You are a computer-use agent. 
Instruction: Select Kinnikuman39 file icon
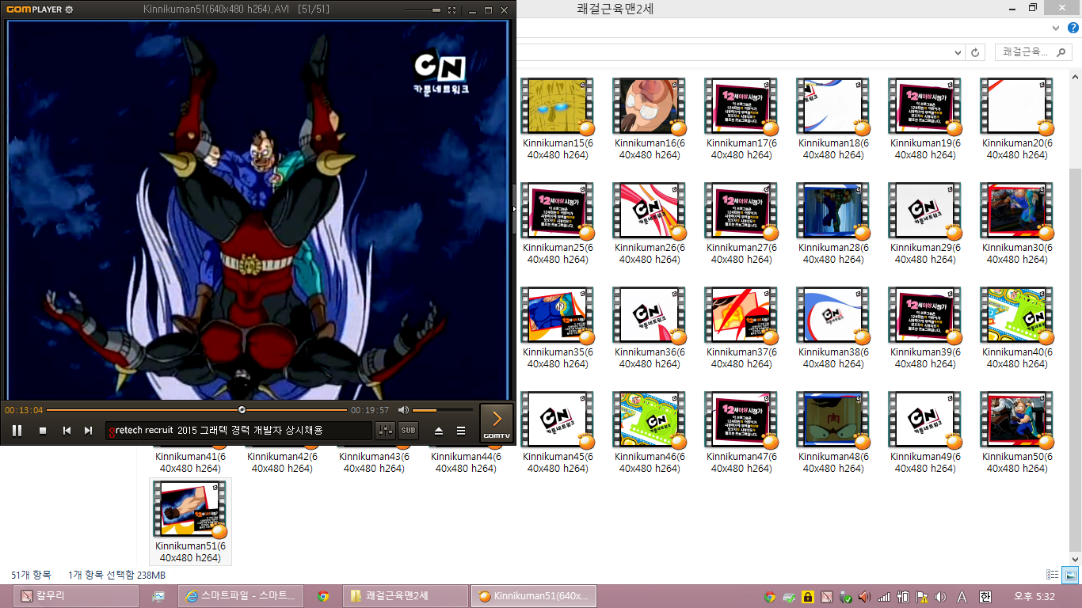point(924,315)
